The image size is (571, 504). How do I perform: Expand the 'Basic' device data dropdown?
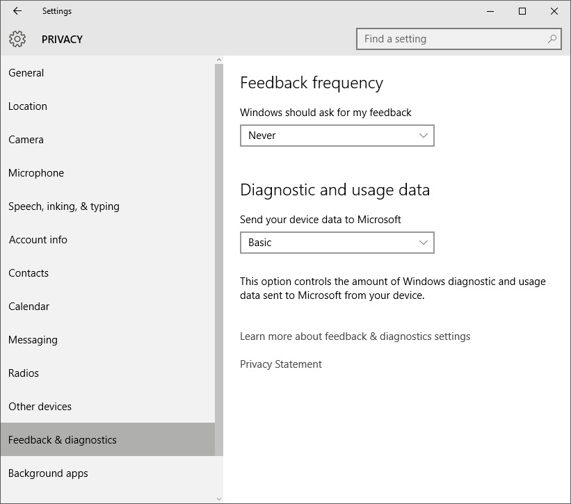pyautogui.click(x=337, y=243)
